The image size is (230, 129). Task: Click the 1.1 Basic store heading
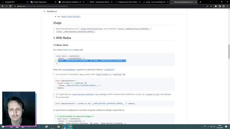point(61,45)
